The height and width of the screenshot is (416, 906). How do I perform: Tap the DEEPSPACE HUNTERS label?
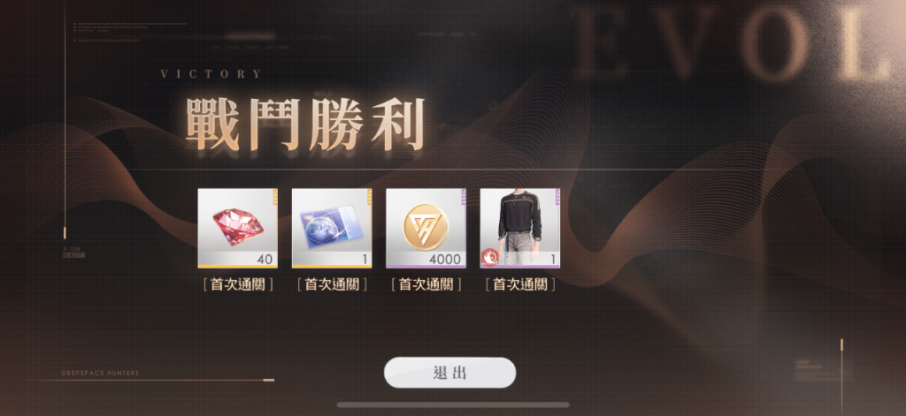[x=100, y=374]
